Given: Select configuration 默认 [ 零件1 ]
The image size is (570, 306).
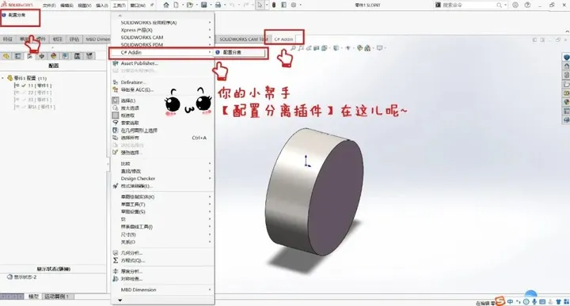Looking at the screenshot, I should pyautogui.click(x=41, y=107).
